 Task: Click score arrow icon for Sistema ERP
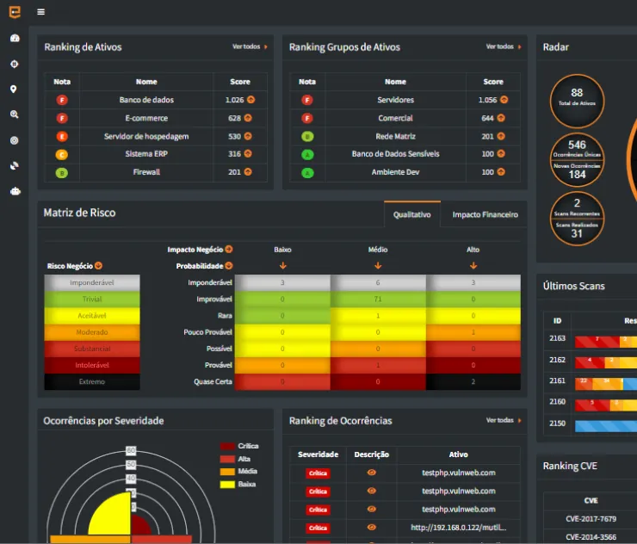tap(248, 153)
